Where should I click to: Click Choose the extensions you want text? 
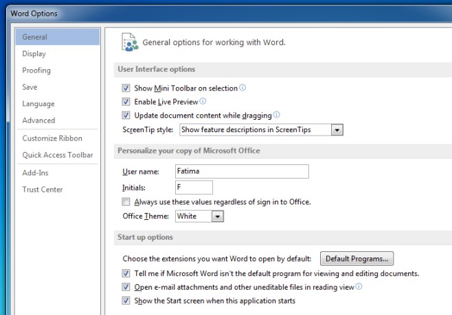(x=217, y=259)
